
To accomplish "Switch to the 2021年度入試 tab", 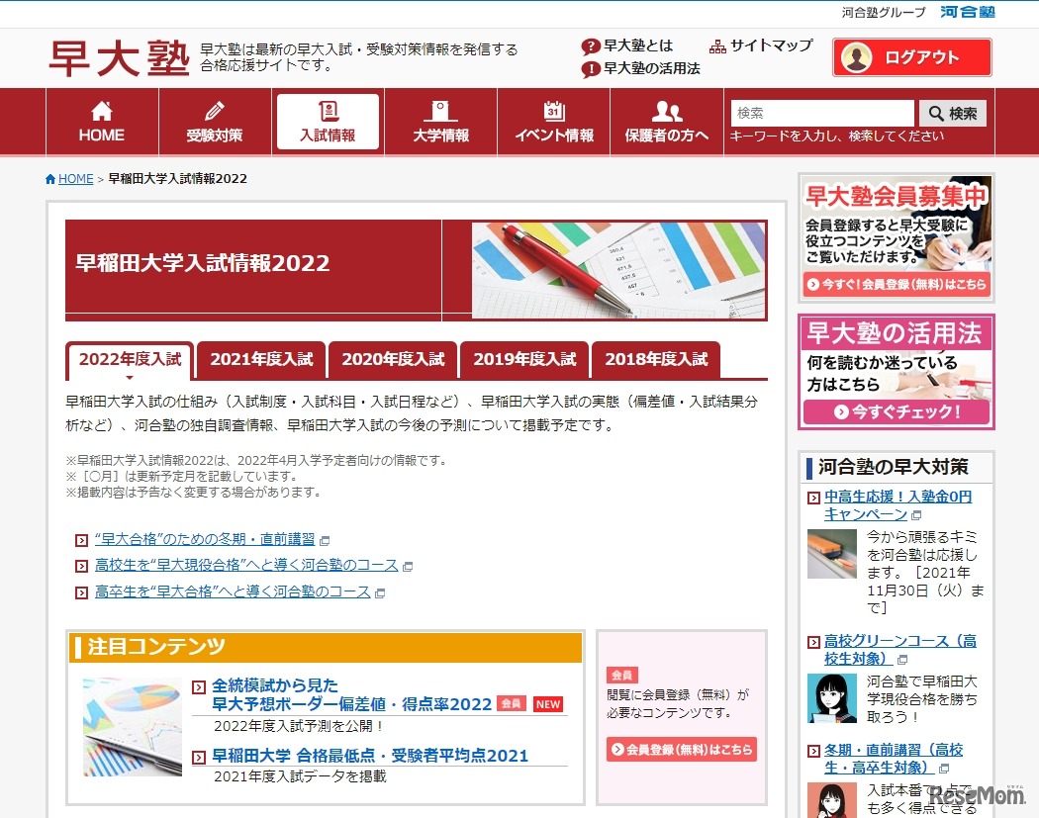I will 260,359.
